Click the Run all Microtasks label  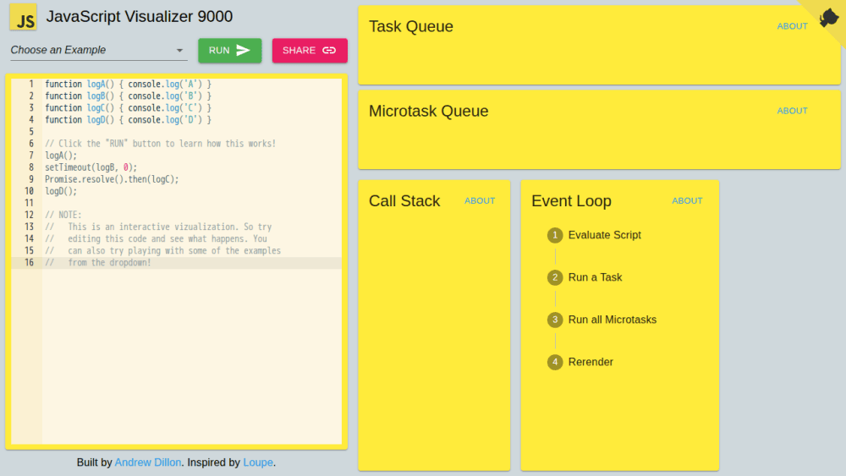(613, 320)
